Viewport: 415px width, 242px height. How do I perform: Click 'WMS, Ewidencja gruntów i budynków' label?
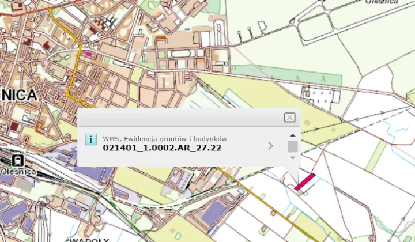click(165, 139)
